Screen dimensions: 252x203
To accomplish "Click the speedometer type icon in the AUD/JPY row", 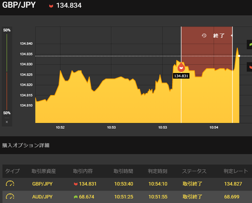I will (10, 197).
